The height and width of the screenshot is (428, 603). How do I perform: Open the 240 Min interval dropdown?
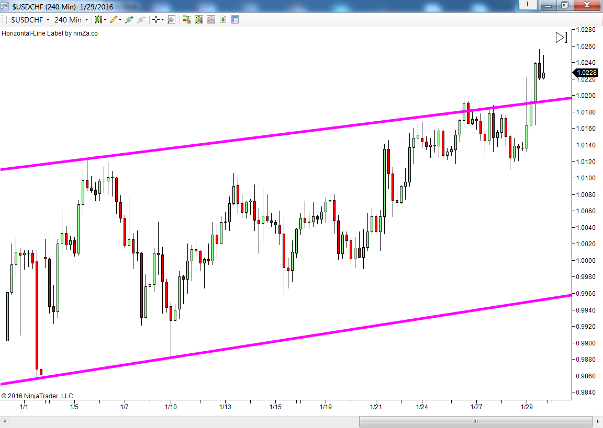click(x=71, y=20)
